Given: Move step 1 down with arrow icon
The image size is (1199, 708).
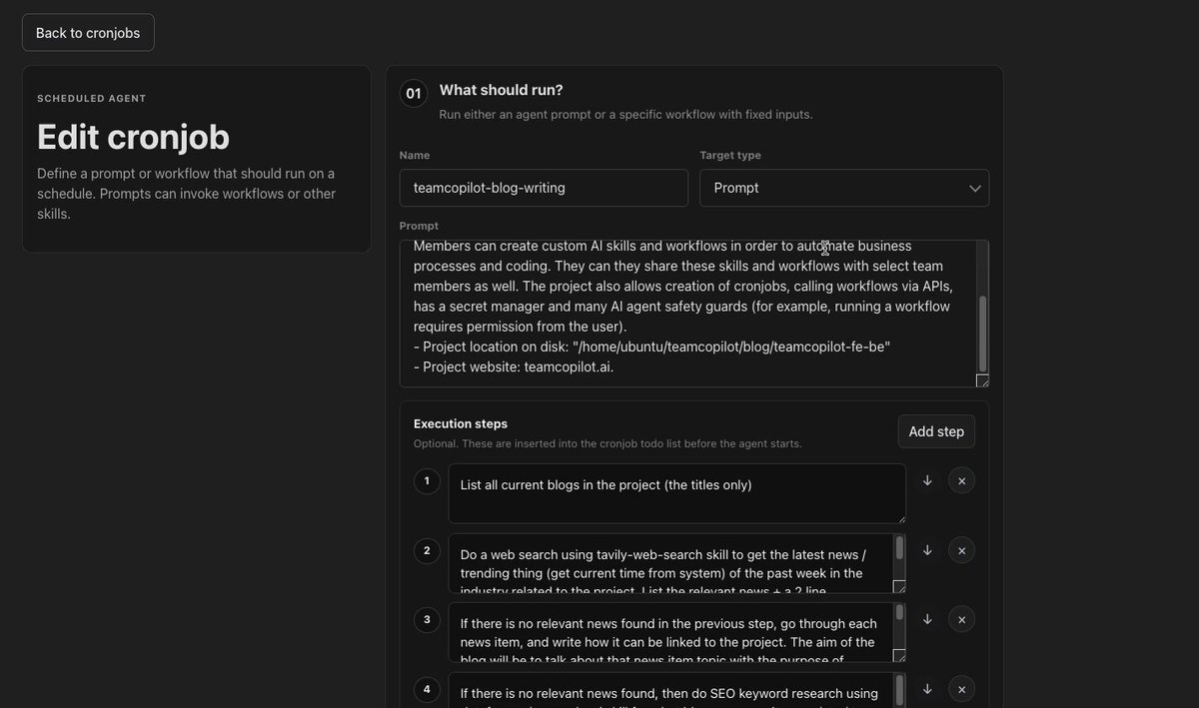Looking at the screenshot, I should click(x=927, y=480).
